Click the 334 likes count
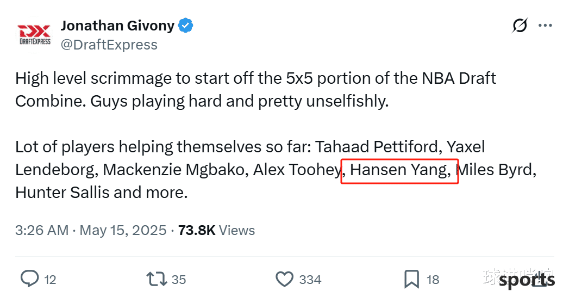The image size is (563, 297). 310,280
